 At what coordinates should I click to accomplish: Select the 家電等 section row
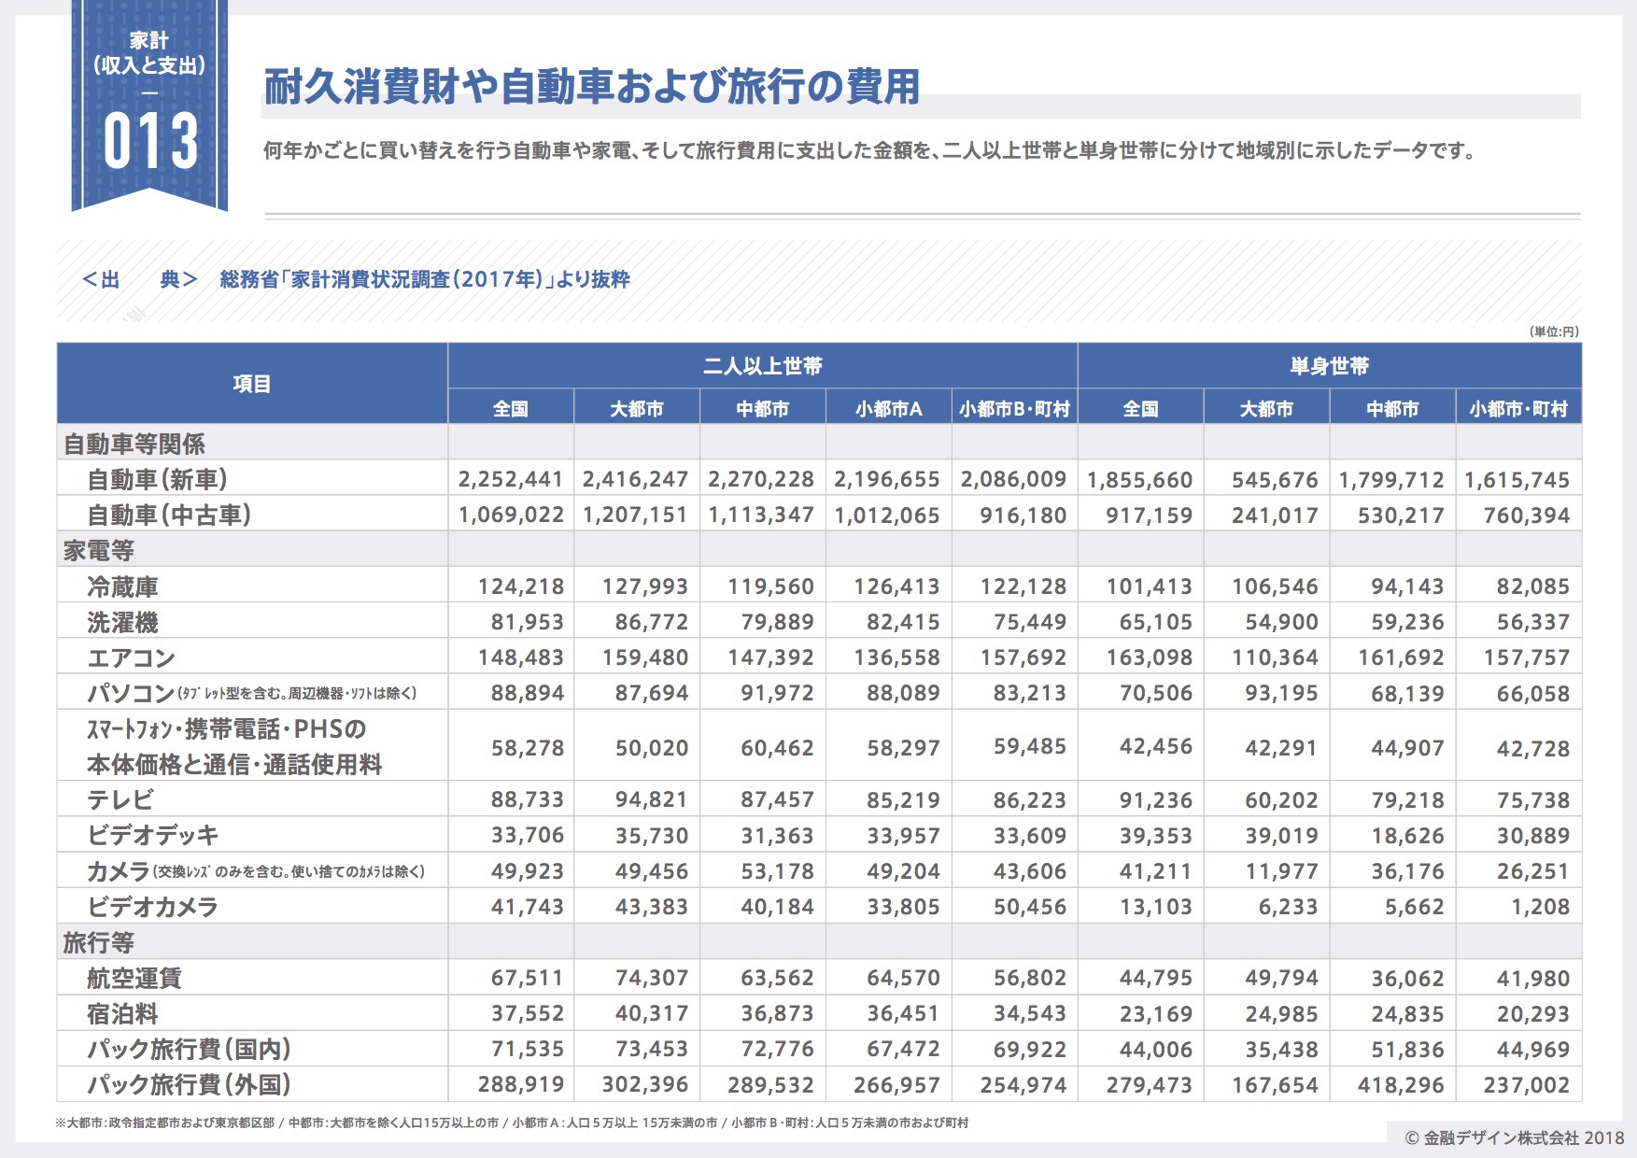(x=99, y=550)
